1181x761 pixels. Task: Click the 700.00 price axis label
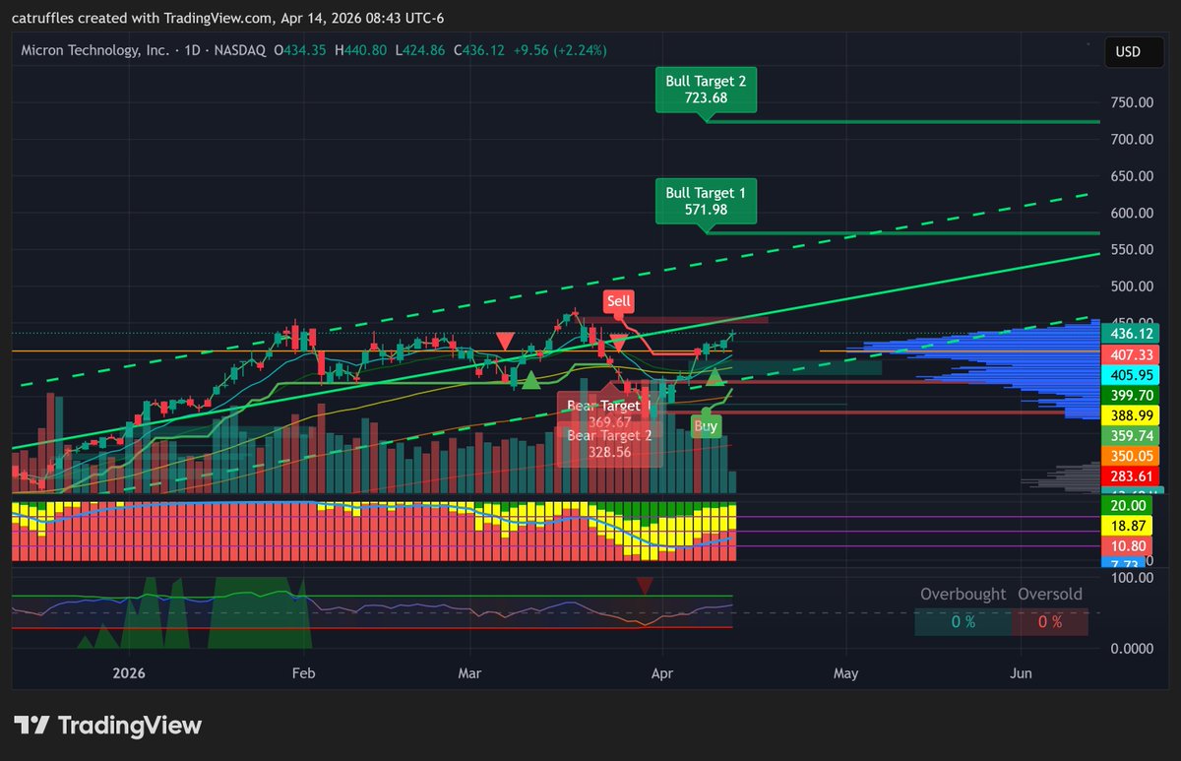[x=1132, y=139]
